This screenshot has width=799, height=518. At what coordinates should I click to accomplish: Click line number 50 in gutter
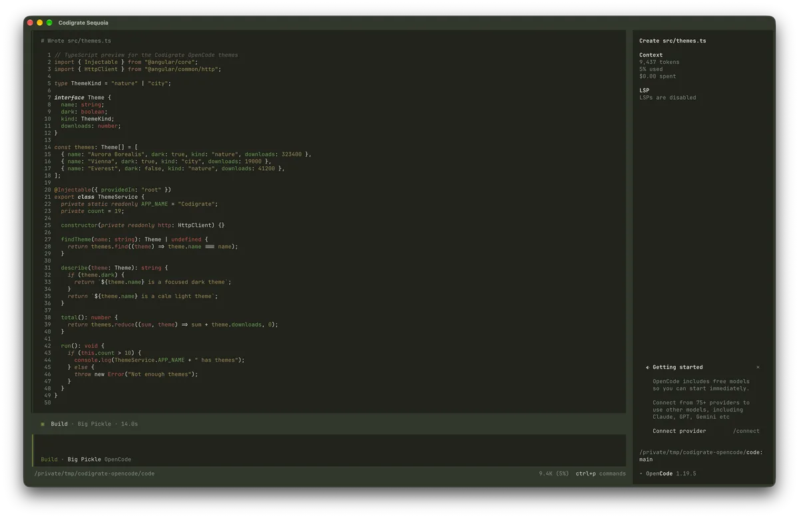[x=47, y=403]
